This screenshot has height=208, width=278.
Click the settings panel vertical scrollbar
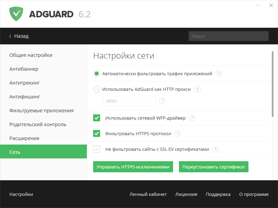pyautogui.click(x=272, y=84)
